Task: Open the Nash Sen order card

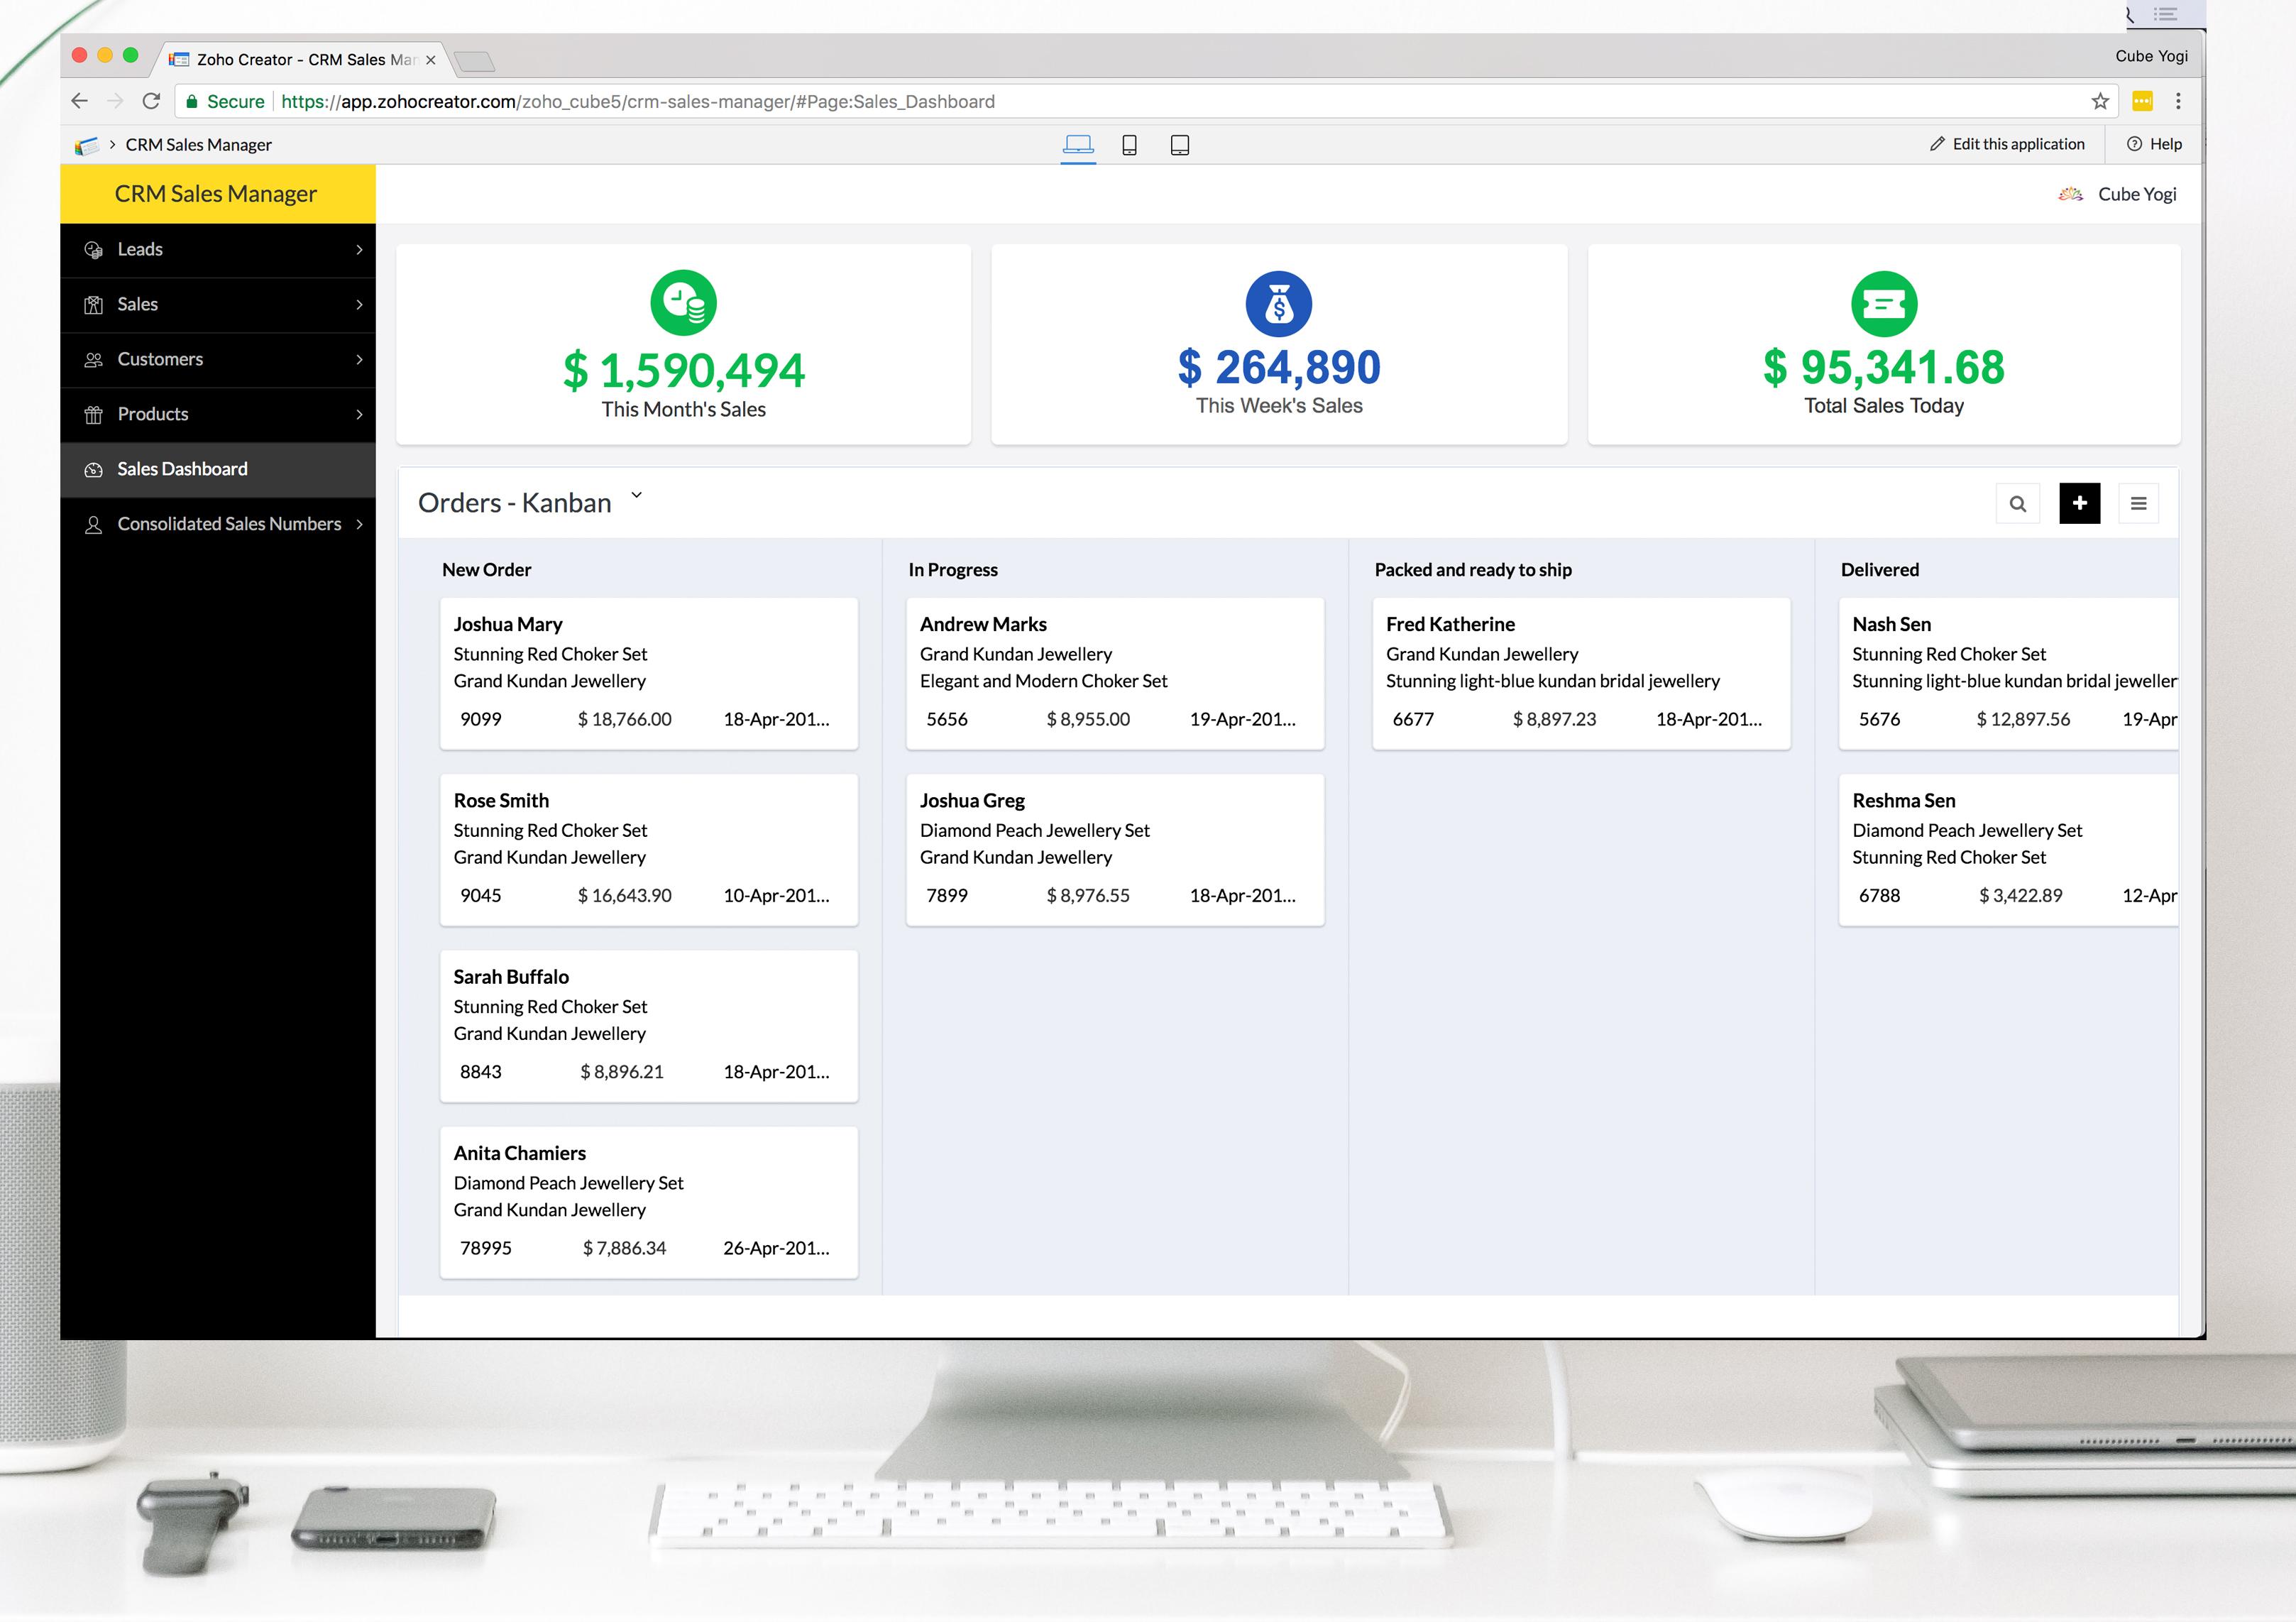Action: [x=2008, y=673]
